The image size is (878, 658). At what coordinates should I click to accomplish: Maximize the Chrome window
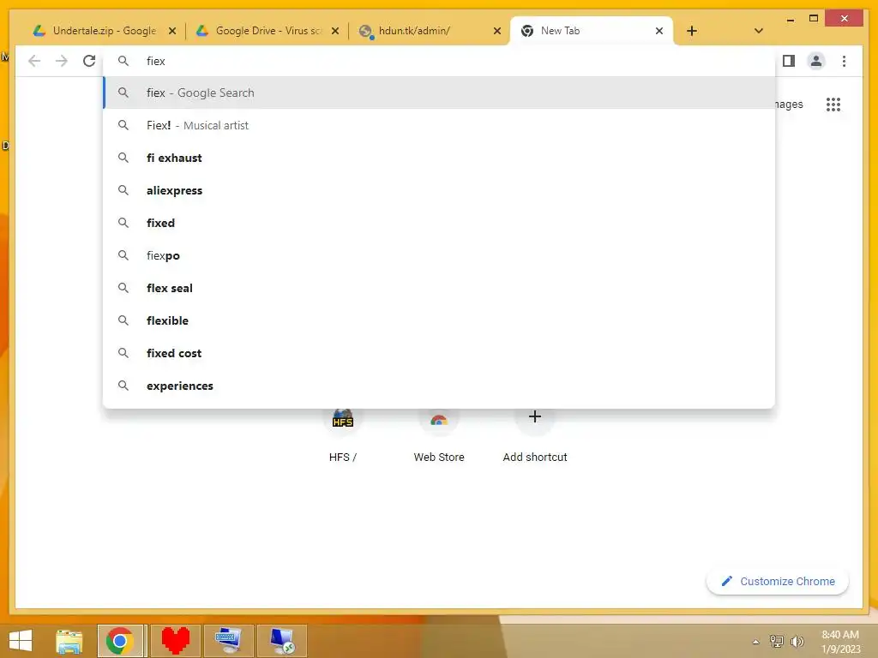click(x=814, y=19)
